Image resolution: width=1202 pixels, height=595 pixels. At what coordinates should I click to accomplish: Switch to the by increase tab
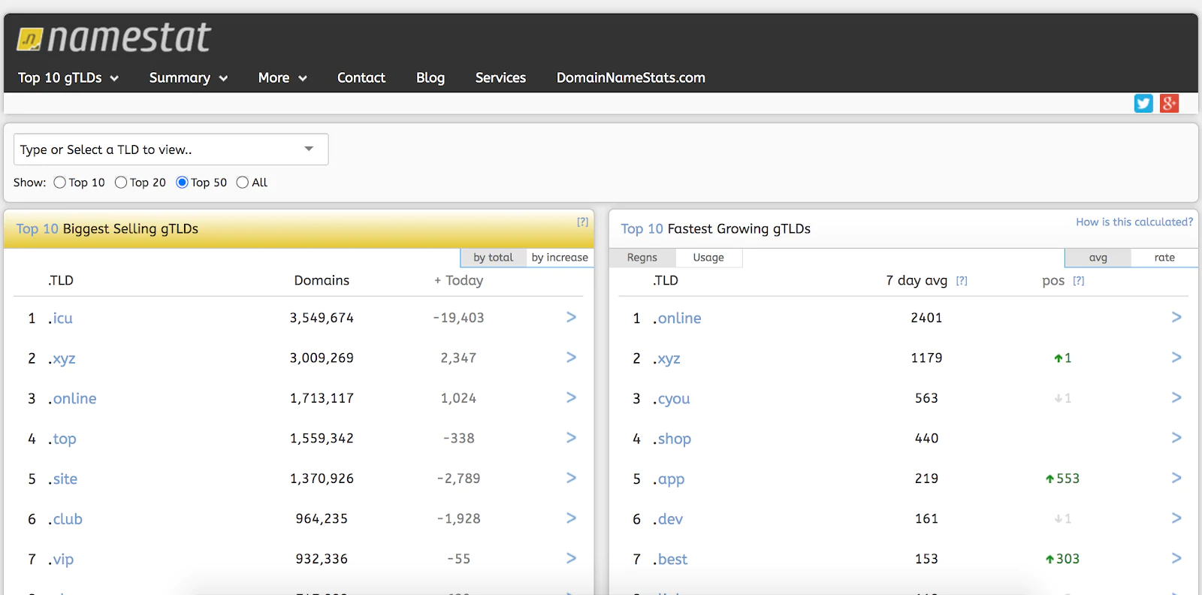[560, 258]
